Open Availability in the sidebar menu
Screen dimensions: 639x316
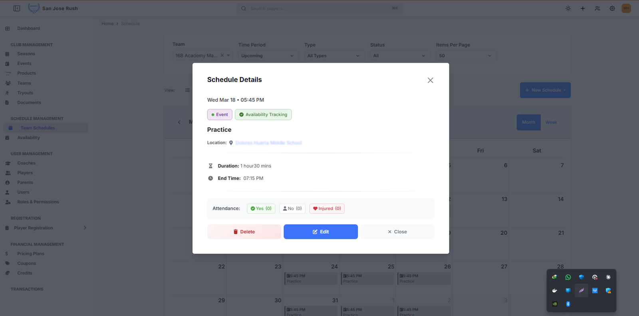tap(28, 138)
